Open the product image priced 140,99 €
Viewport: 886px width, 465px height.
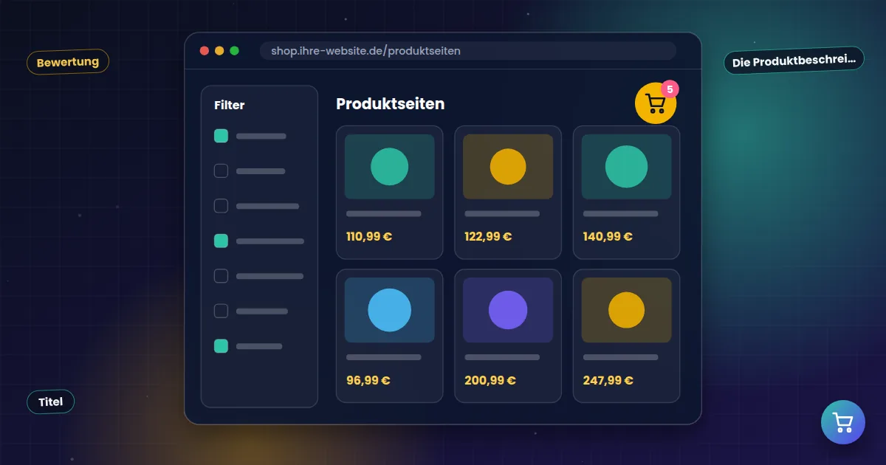tap(626, 167)
